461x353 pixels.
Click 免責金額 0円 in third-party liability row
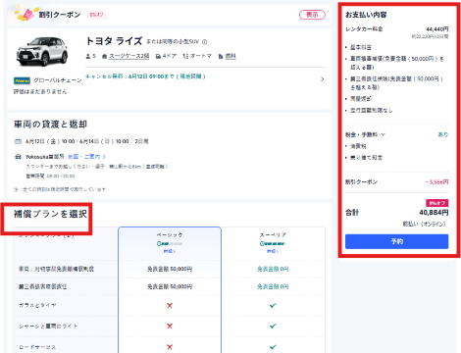tap(273, 286)
